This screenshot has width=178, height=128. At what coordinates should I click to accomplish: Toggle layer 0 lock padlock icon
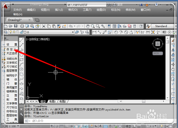[x=22, y=32]
